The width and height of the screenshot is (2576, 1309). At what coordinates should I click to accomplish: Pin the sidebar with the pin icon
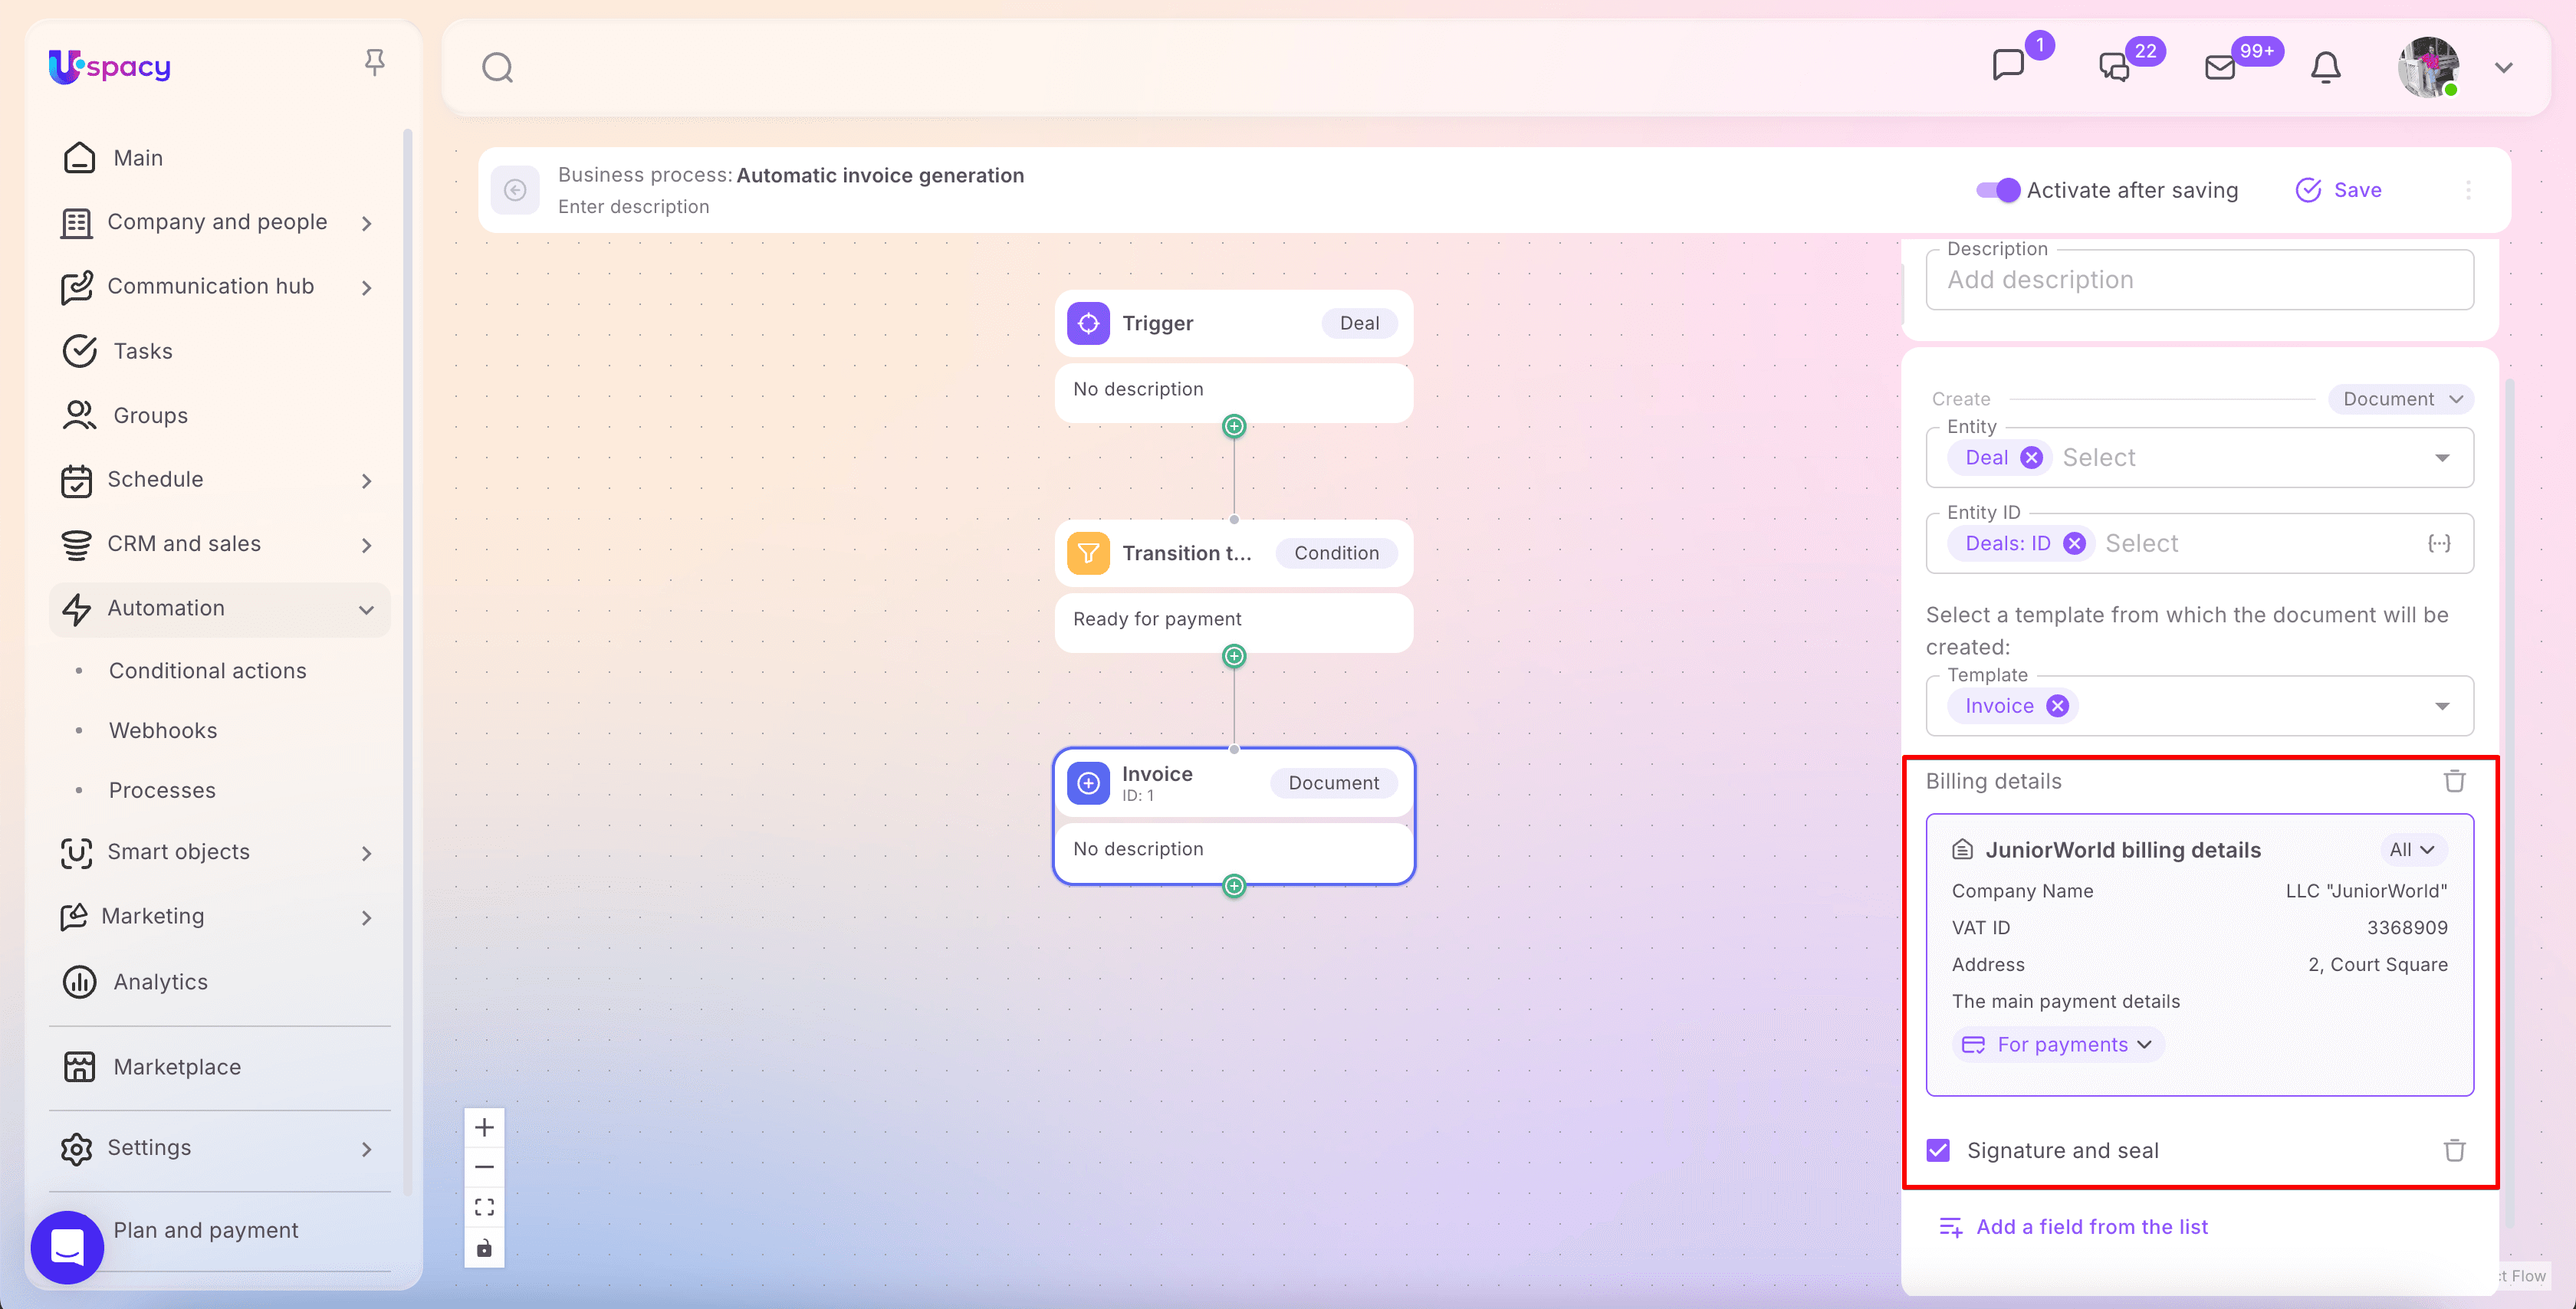[375, 63]
